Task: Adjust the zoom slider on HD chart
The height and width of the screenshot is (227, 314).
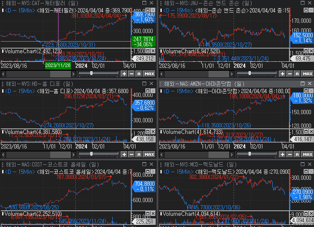Action: pyautogui.click(x=91, y=154)
